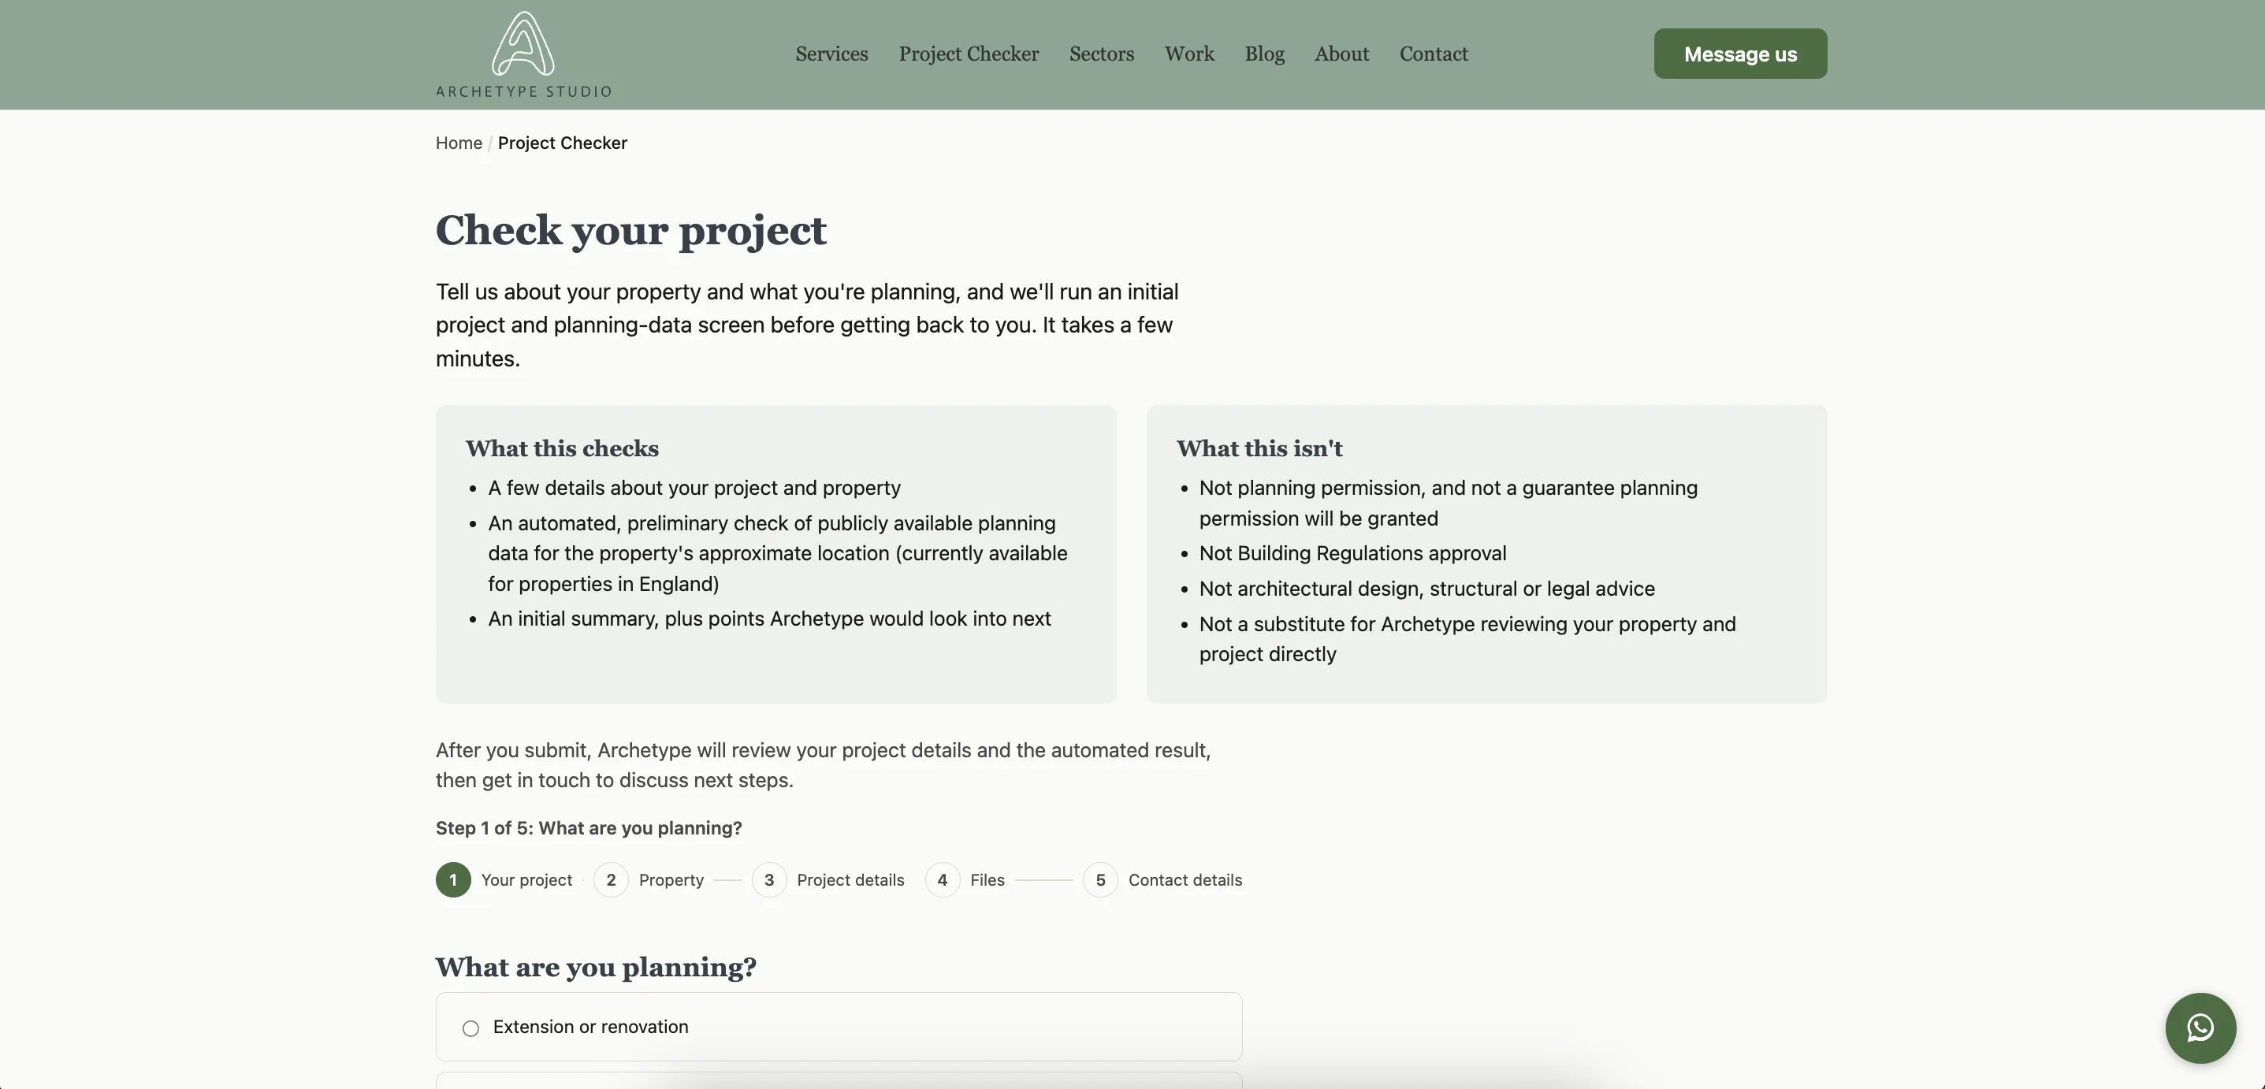The height and width of the screenshot is (1089, 2265).
Task: Visit the Blog page
Action: point(1263,54)
